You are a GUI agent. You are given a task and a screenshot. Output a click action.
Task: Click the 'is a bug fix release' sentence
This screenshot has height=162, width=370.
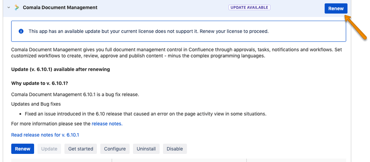[75, 95]
